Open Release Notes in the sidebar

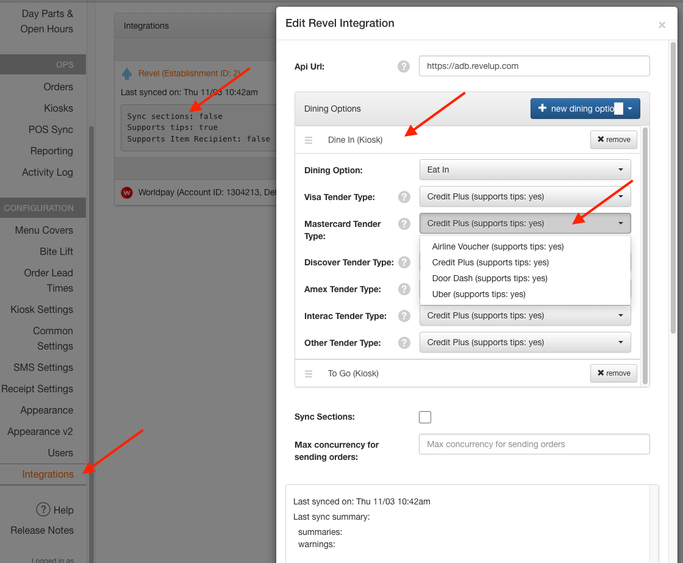(x=42, y=530)
